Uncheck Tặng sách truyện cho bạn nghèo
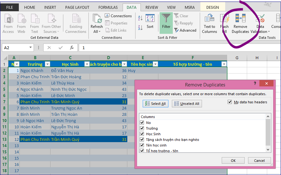281x175 pixels. (x=142, y=140)
